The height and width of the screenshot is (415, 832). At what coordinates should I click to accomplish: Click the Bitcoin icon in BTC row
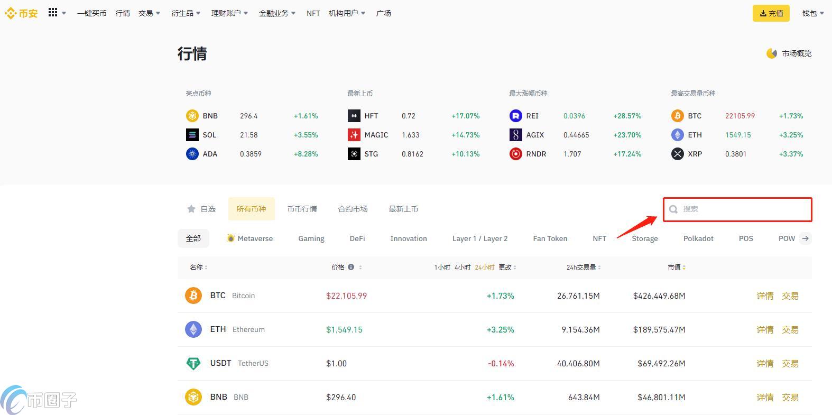(x=193, y=296)
